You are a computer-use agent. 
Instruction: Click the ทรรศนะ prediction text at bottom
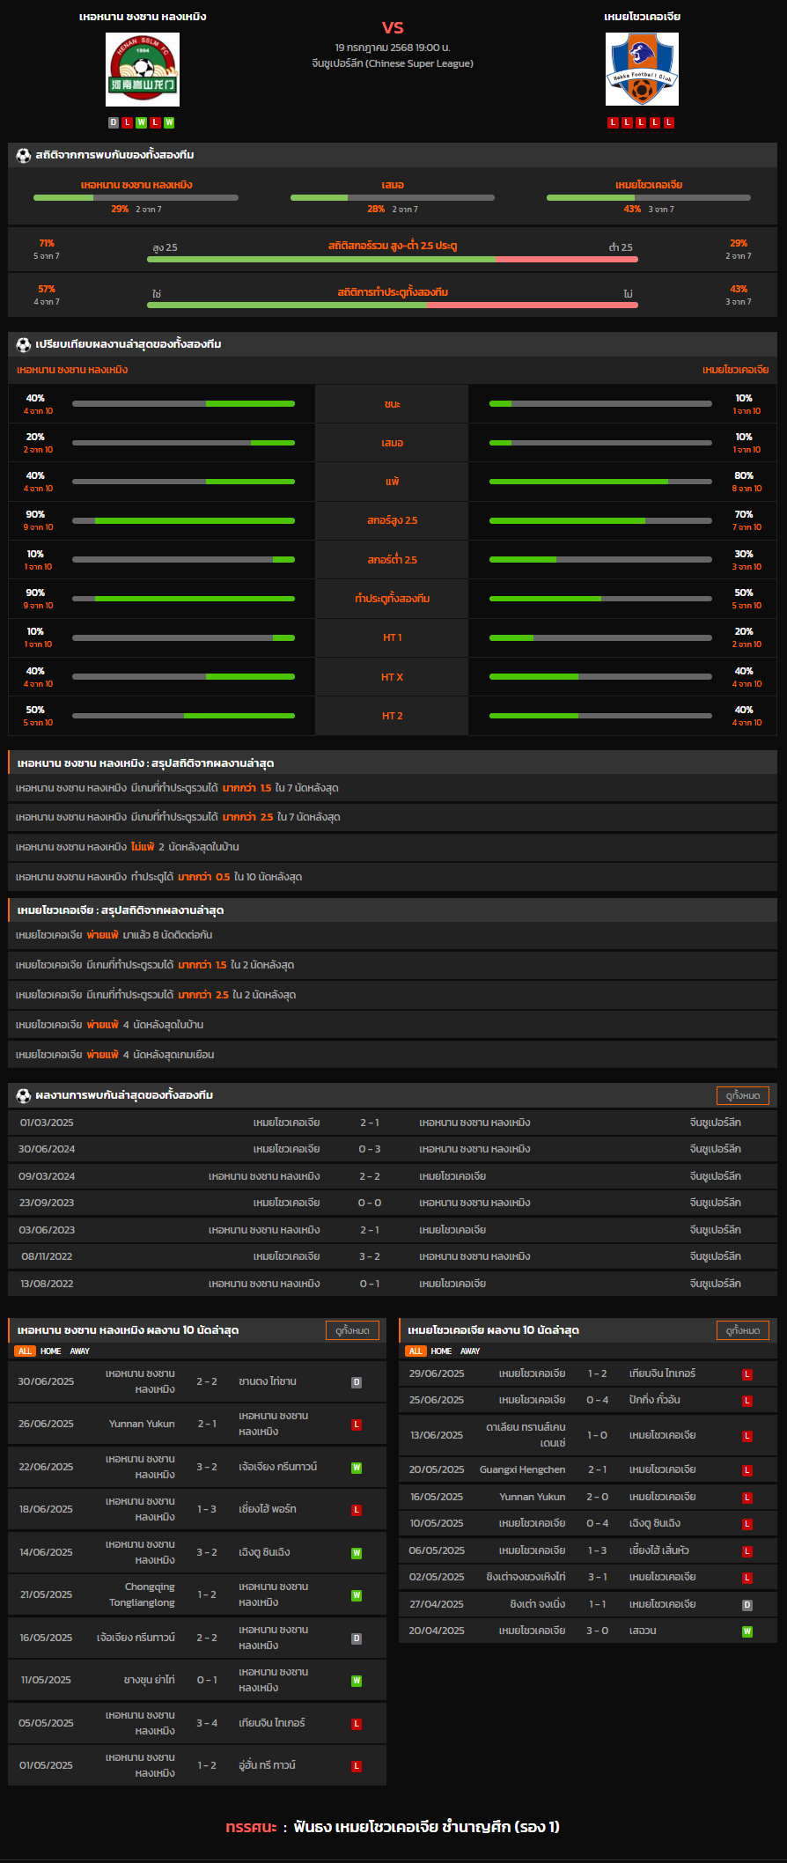click(x=393, y=1827)
